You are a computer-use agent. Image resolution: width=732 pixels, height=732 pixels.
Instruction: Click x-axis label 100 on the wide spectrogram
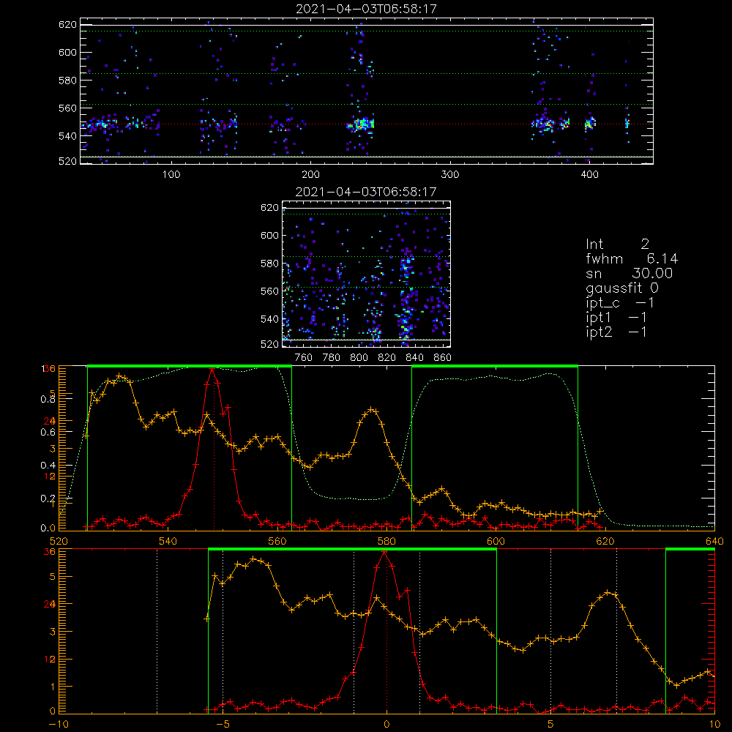pos(171,175)
